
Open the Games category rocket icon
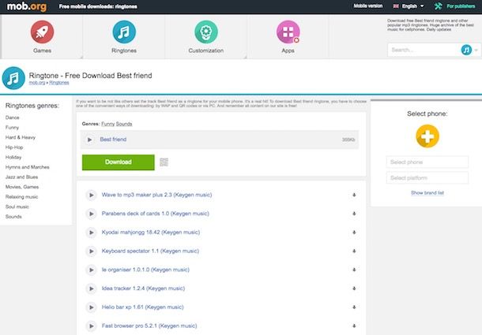click(42, 32)
